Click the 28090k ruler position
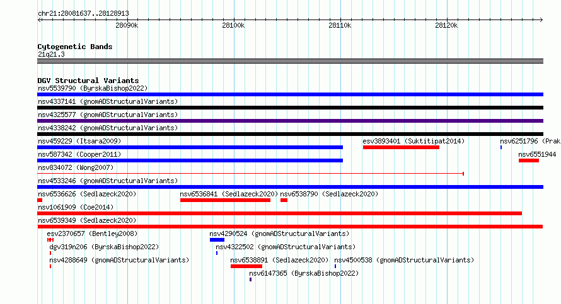561x304 pixels. pyautogui.click(x=127, y=25)
